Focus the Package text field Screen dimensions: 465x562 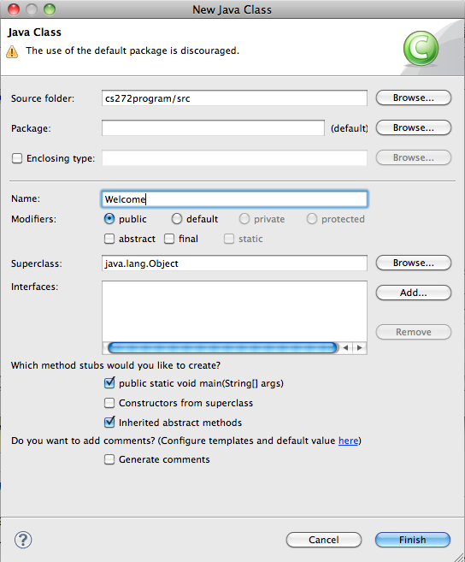[213, 128]
